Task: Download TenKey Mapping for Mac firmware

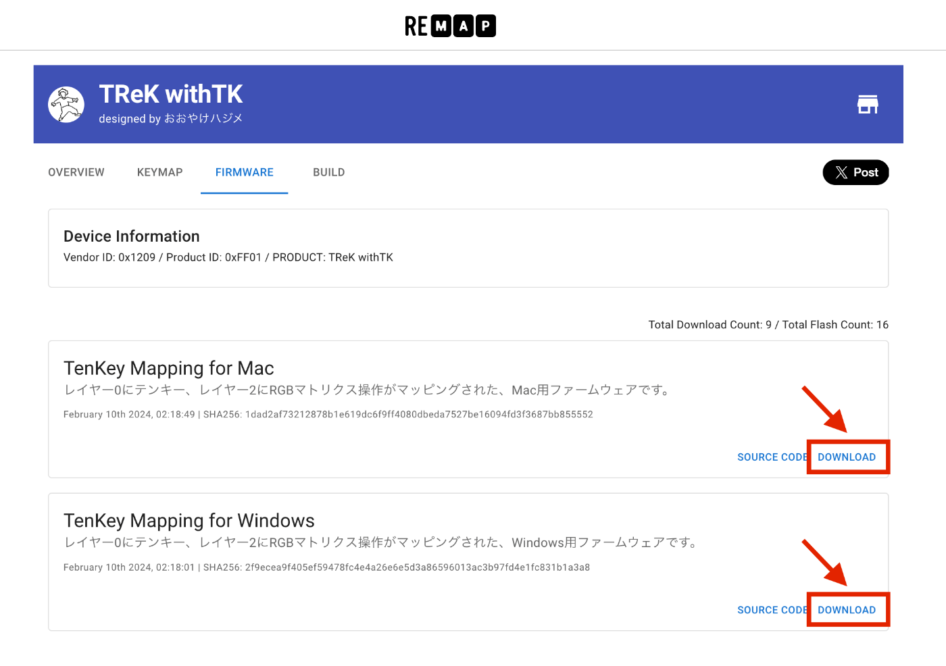Action: tap(847, 457)
